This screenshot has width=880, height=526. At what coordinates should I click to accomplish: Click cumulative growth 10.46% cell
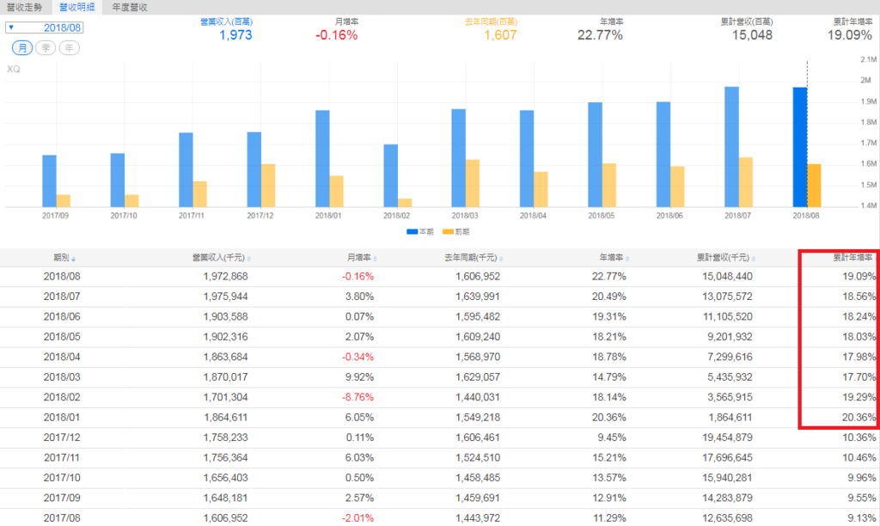click(859, 457)
